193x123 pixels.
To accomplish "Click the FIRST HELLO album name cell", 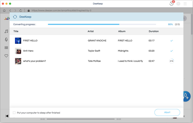I will tap(125, 40).
